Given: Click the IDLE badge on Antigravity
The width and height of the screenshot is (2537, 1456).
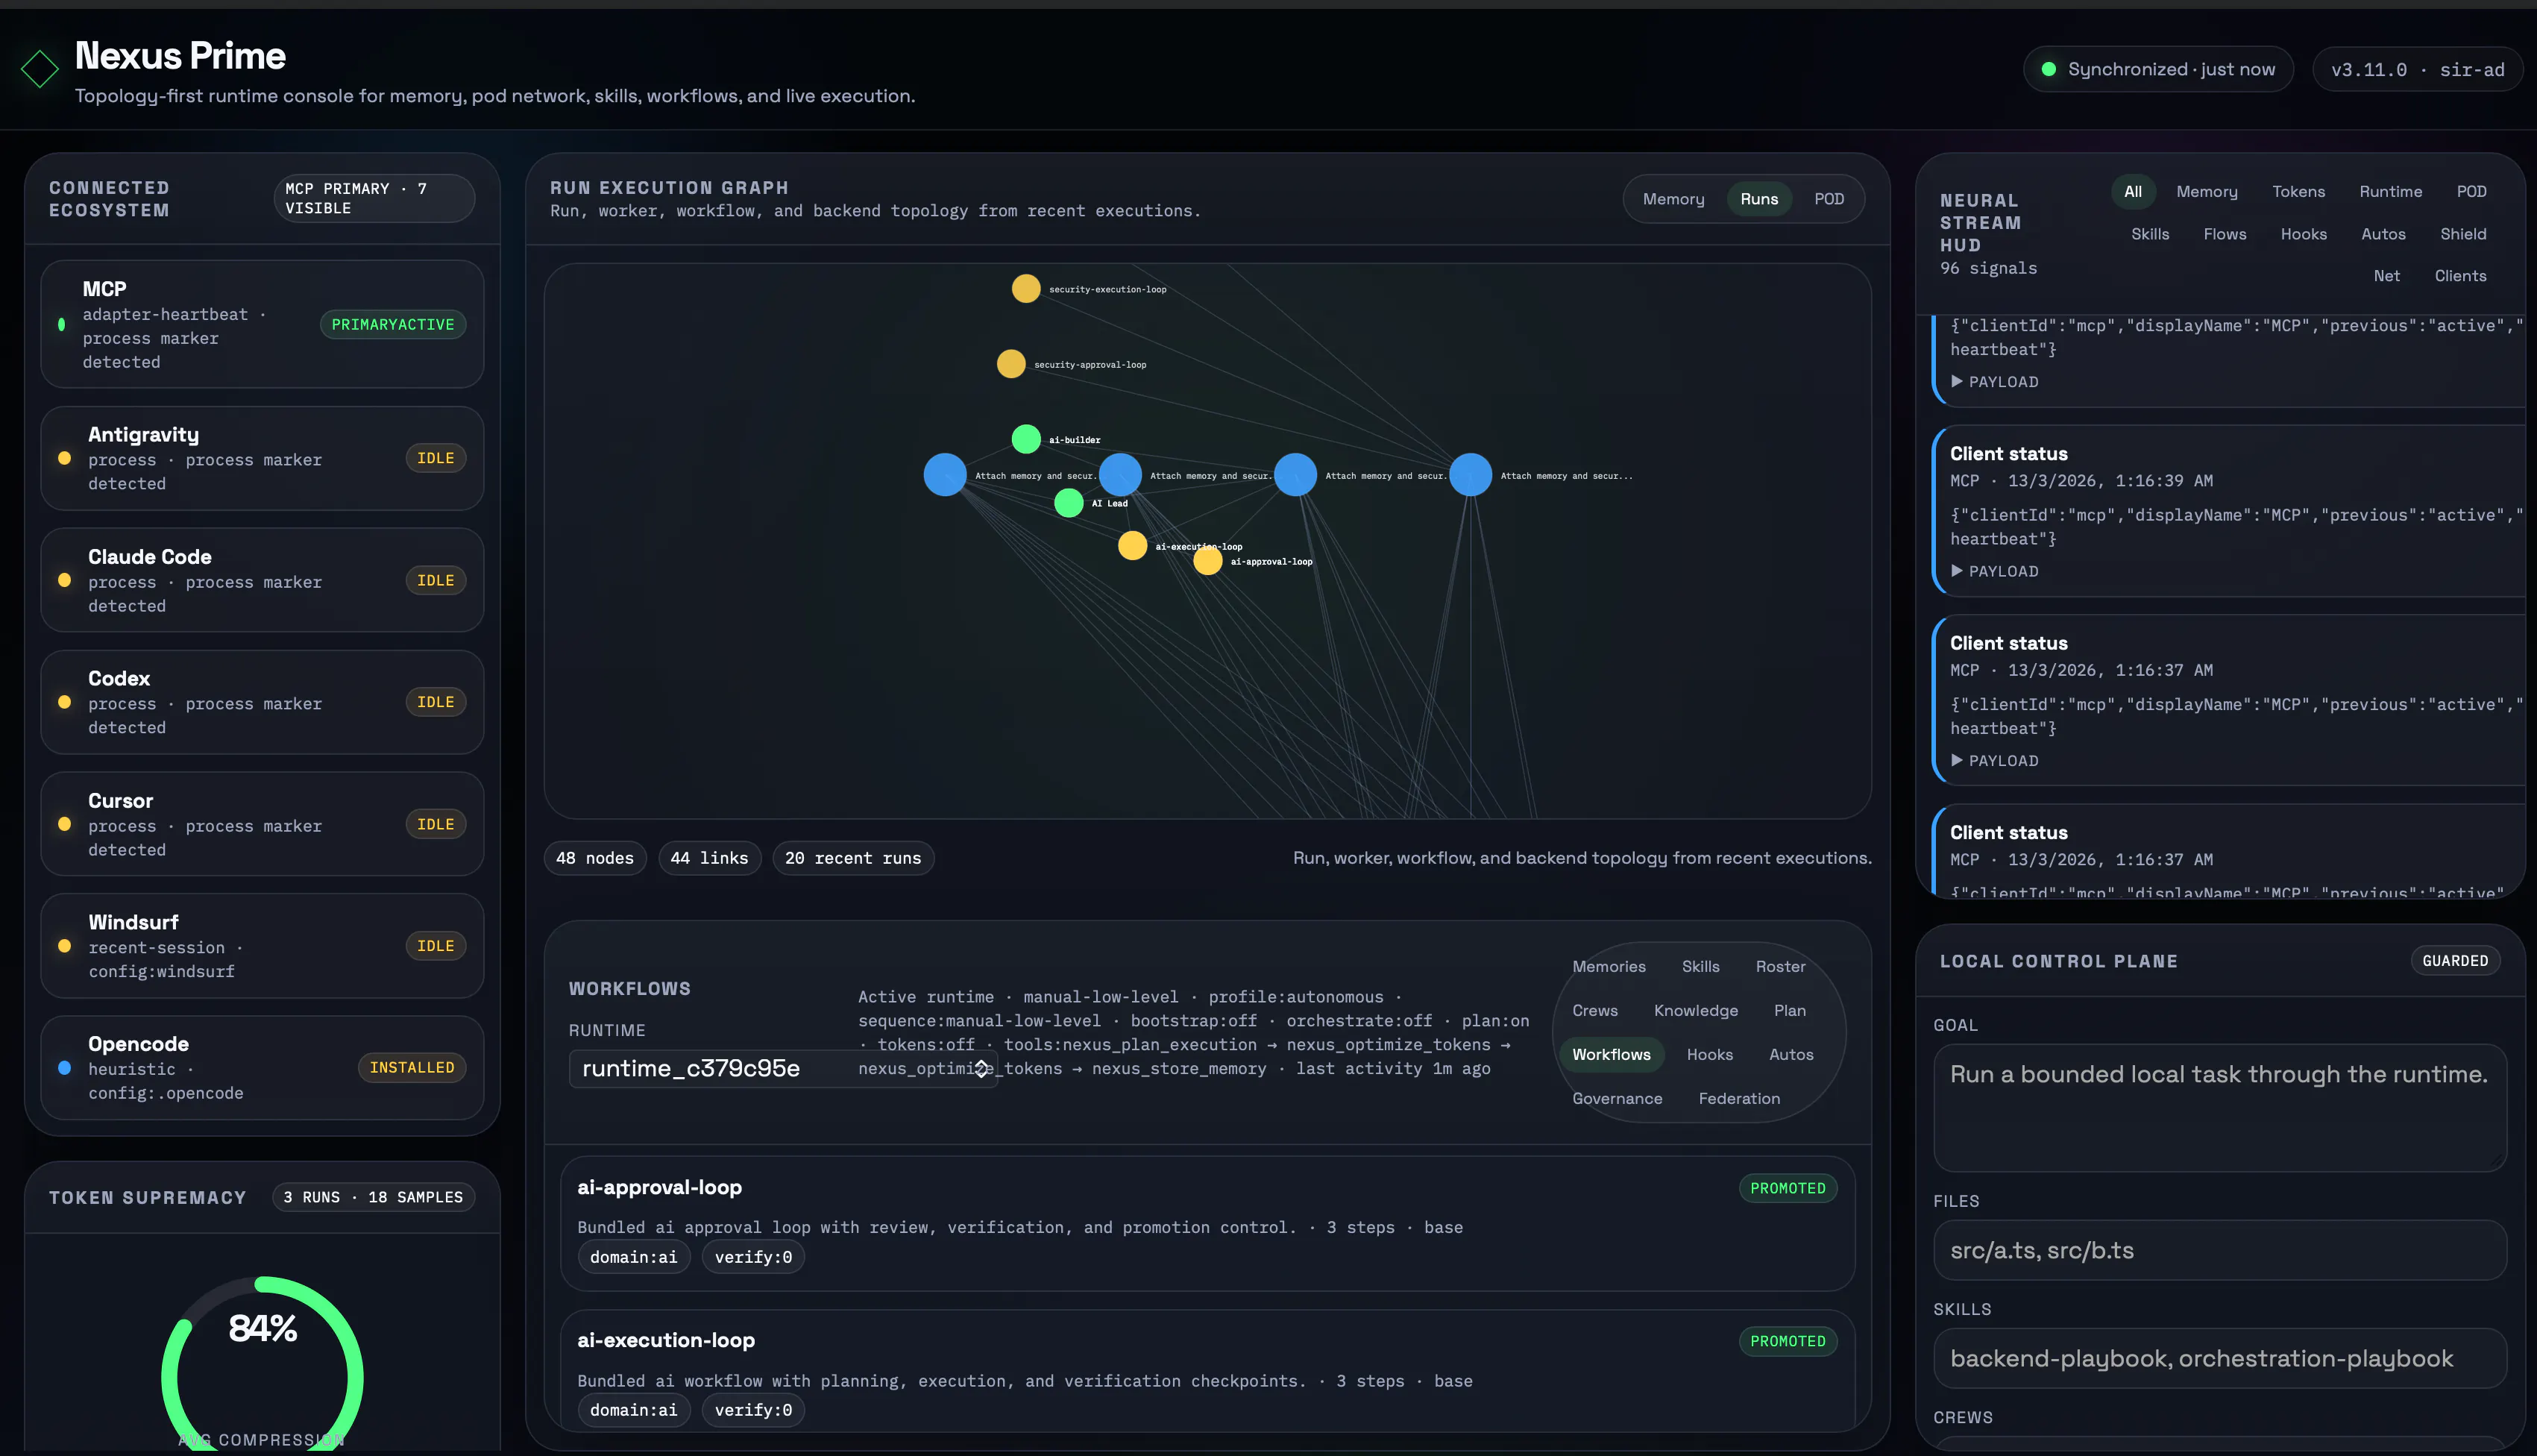Looking at the screenshot, I should [x=436, y=458].
